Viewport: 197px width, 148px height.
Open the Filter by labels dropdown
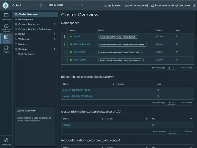(65, 5)
